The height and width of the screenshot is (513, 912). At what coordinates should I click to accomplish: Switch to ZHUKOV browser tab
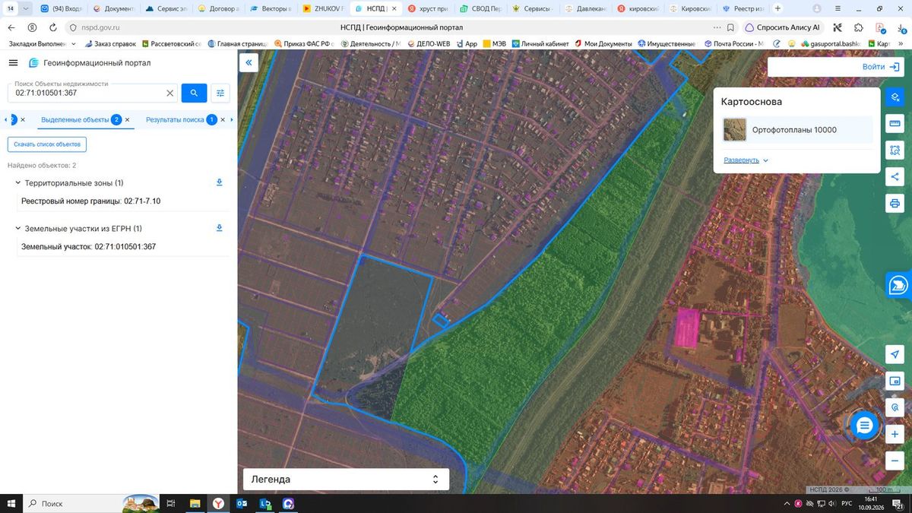click(x=323, y=8)
